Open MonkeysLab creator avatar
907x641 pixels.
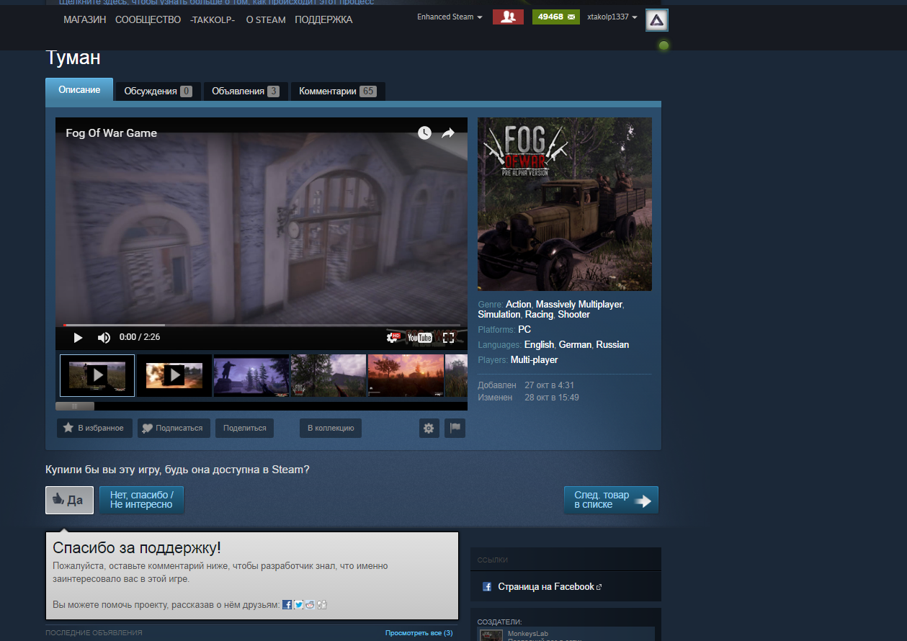click(x=491, y=635)
